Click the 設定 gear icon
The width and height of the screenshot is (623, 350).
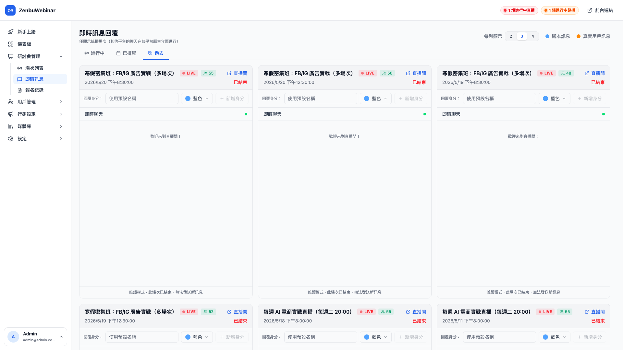tap(11, 139)
